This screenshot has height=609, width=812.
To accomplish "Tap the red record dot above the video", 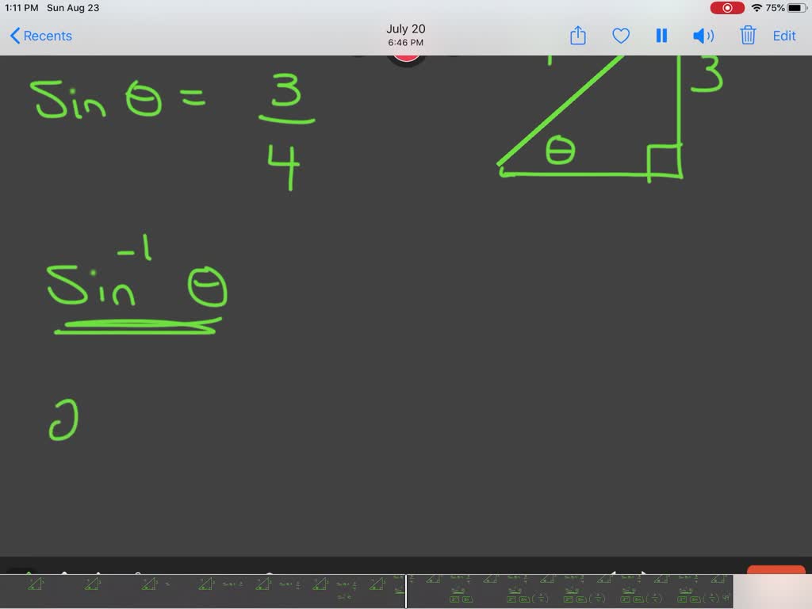I will point(406,56).
